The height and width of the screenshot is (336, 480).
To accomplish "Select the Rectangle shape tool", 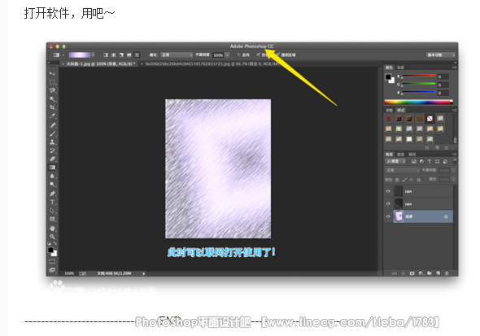I will [x=52, y=219].
